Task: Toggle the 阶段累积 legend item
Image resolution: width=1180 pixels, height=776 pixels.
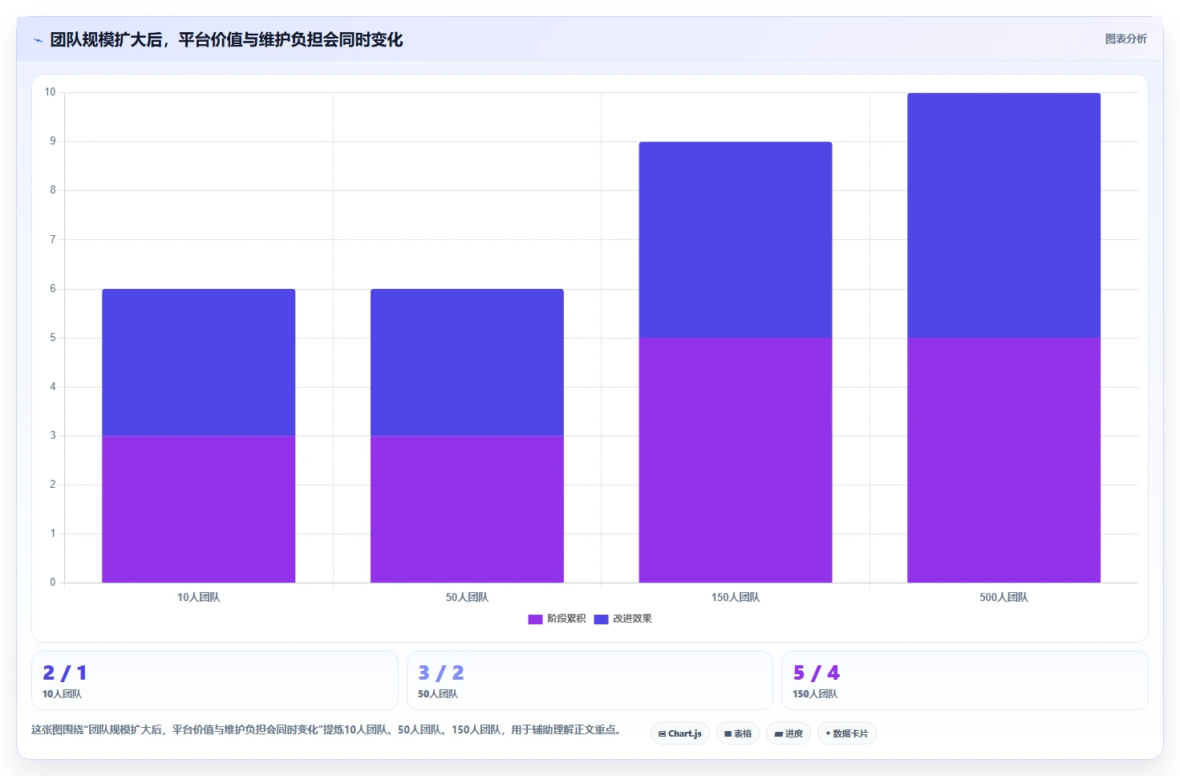Action: pos(557,619)
